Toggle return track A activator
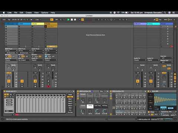Screen dimensions: 178x133 click(x=138, y=81)
